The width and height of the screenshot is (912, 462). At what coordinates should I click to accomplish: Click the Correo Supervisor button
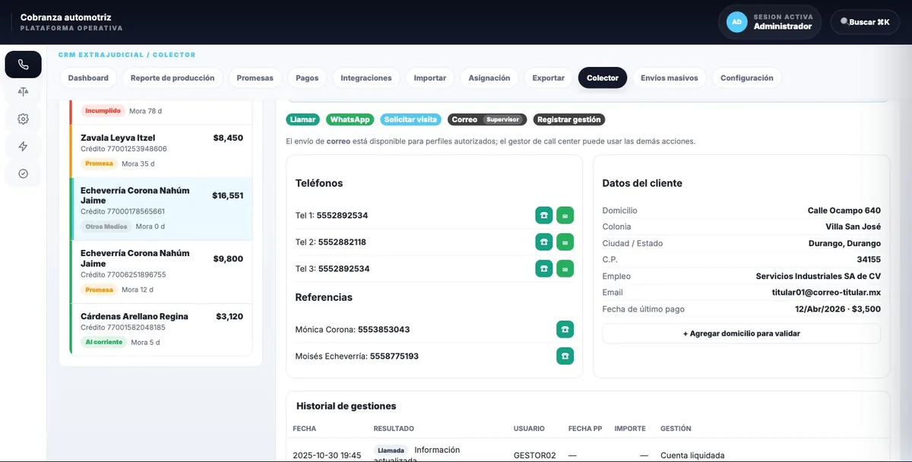click(487, 119)
